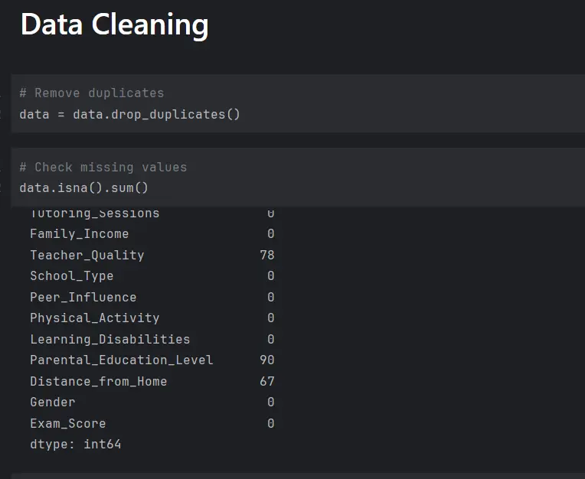This screenshot has height=479, width=585.
Task: Click the Data Cleaning heading
Action: click(x=114, y=25)
